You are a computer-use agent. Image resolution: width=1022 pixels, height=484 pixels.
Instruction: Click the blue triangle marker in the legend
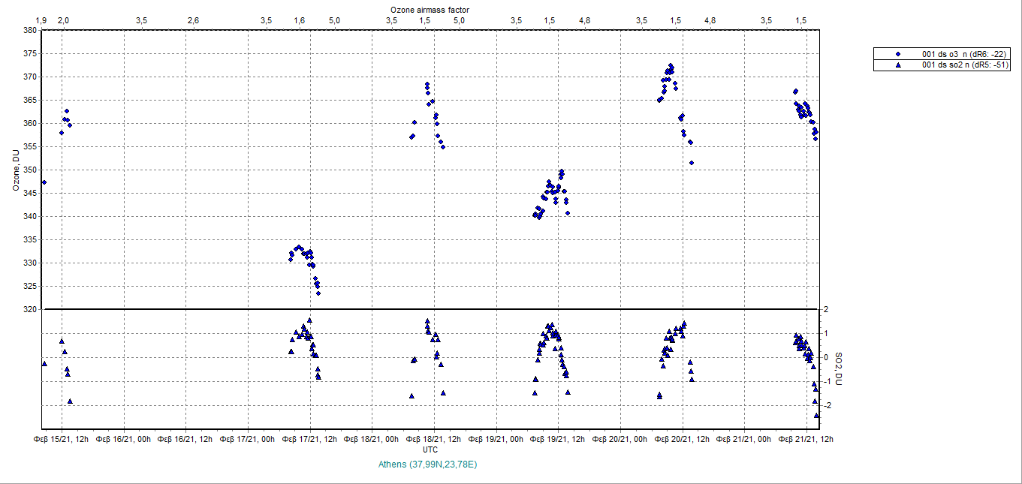[x=898, y=65]
